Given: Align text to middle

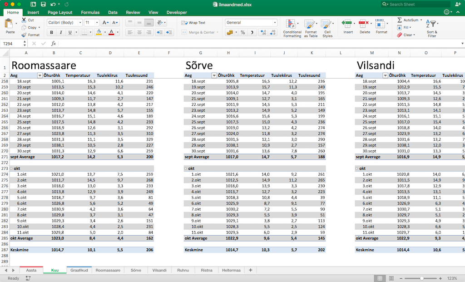Looking at the screenshot, I should pyautogui.click(x=139, y=23).
